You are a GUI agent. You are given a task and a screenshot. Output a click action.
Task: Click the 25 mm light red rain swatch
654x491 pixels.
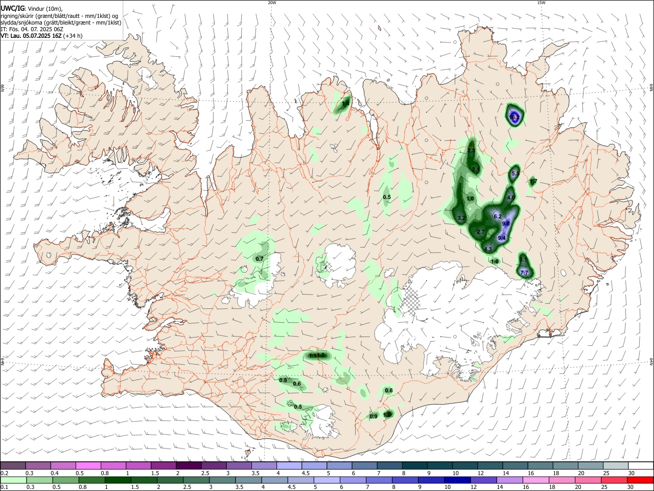coord(615,480)
